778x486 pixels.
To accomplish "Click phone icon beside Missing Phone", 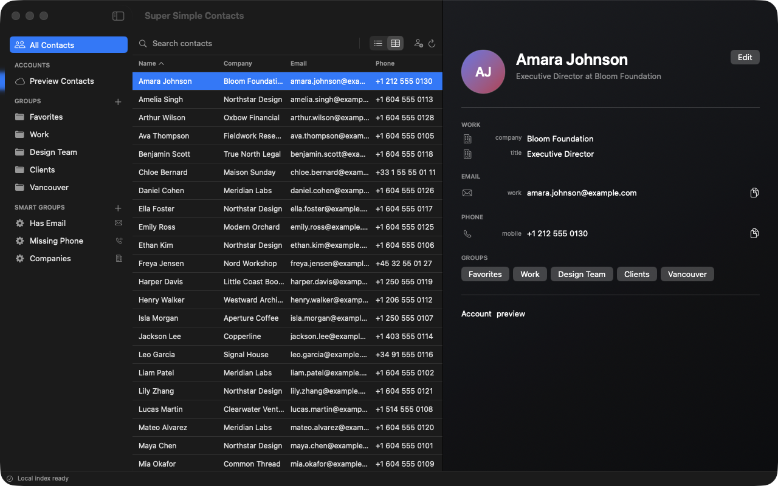I will click(x=119, y=241).
